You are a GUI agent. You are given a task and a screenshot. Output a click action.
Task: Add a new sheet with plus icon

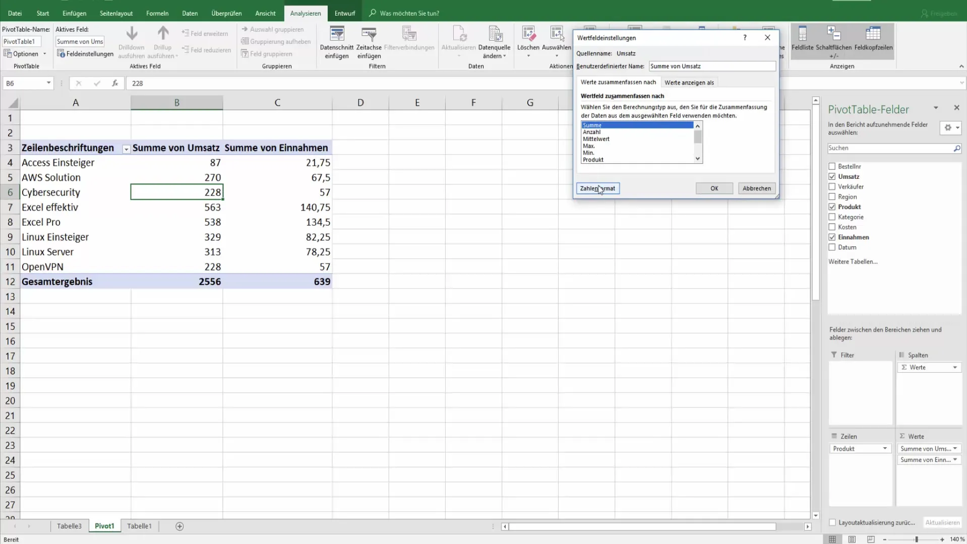[x=179, y=526]
